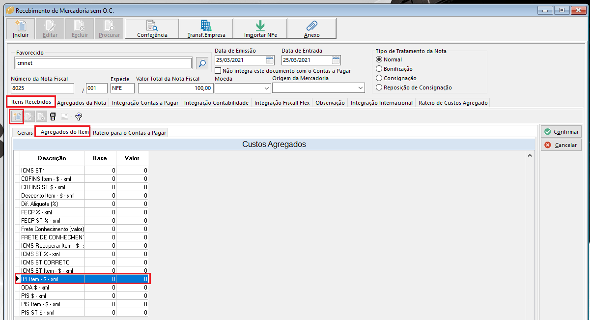Open the Data de Entrada calendar picker
The width and height of the screenshot is (590, 320).
[x=336, y=60]
